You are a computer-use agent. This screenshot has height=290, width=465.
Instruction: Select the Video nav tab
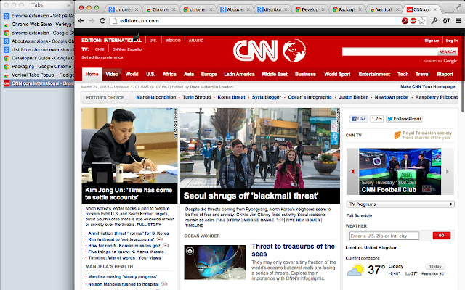pyautogui.click(x=113, y=74)
